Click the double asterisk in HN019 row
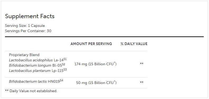Screen dimensions: 209x99 point(142,82)
